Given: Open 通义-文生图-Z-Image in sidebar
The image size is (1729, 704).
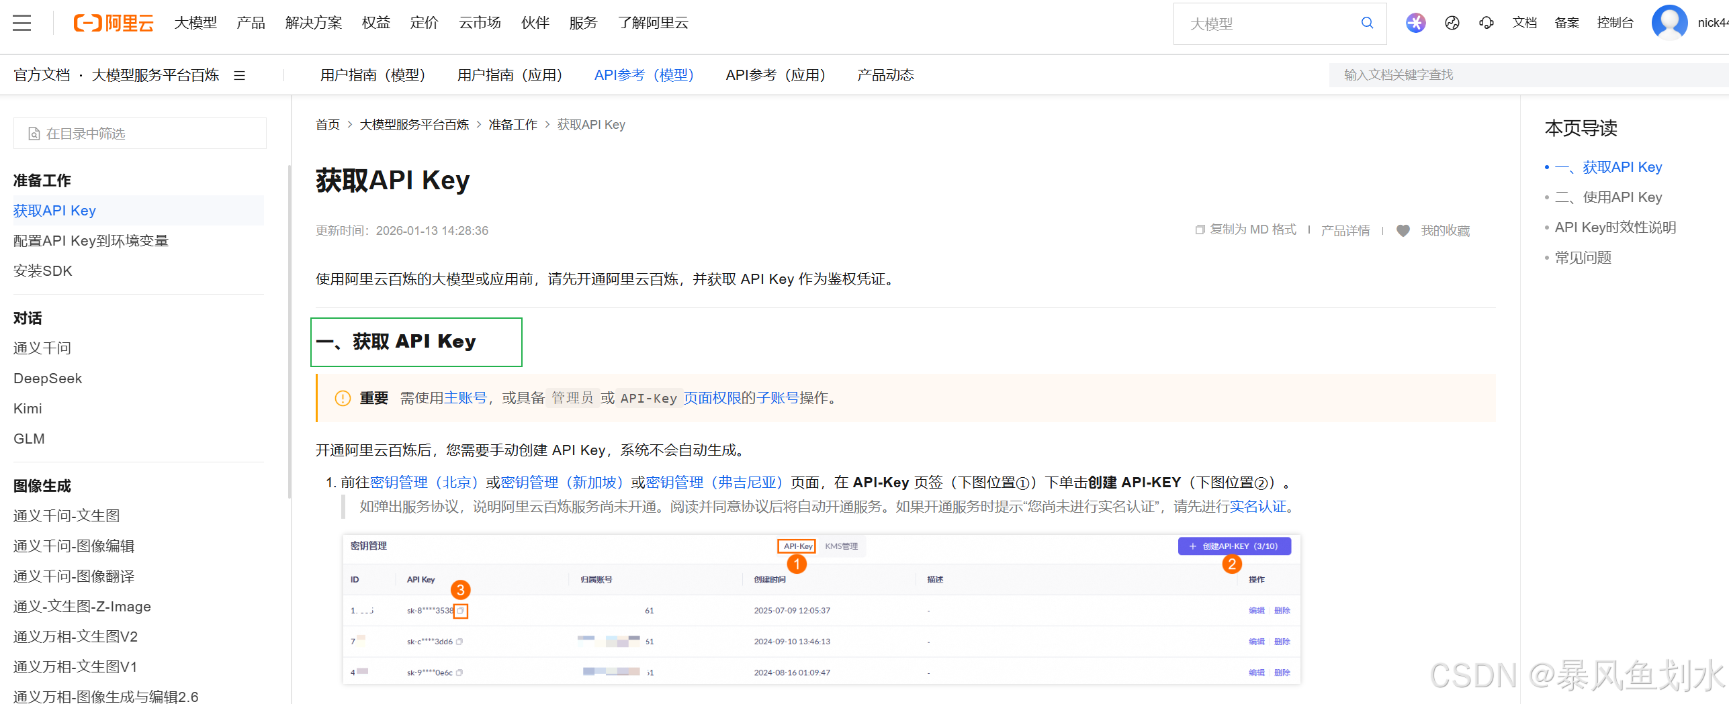Looking at the screenshot, I should click(82, 607).
